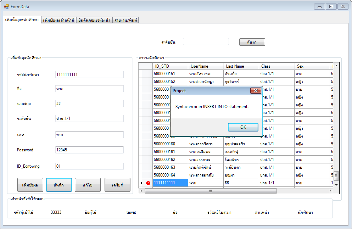Focus the ID_Borrowing field containing 01
The image size is (352, 229).
click(89, 166)
